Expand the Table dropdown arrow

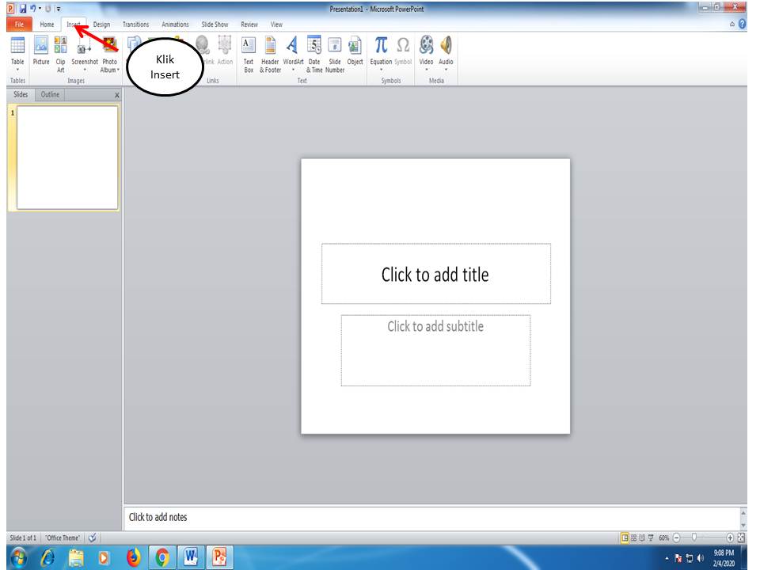coord(17,70)
